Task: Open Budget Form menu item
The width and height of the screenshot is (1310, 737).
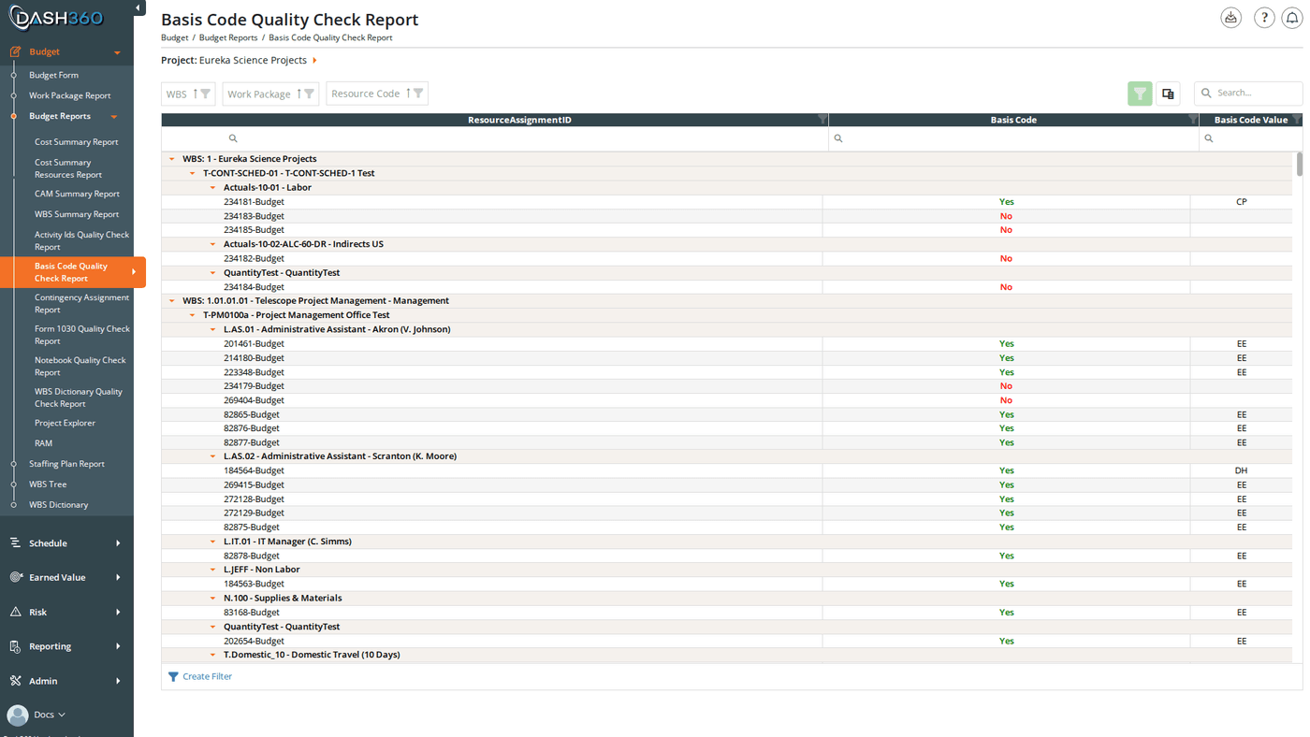Action: (x=53, y=75)
